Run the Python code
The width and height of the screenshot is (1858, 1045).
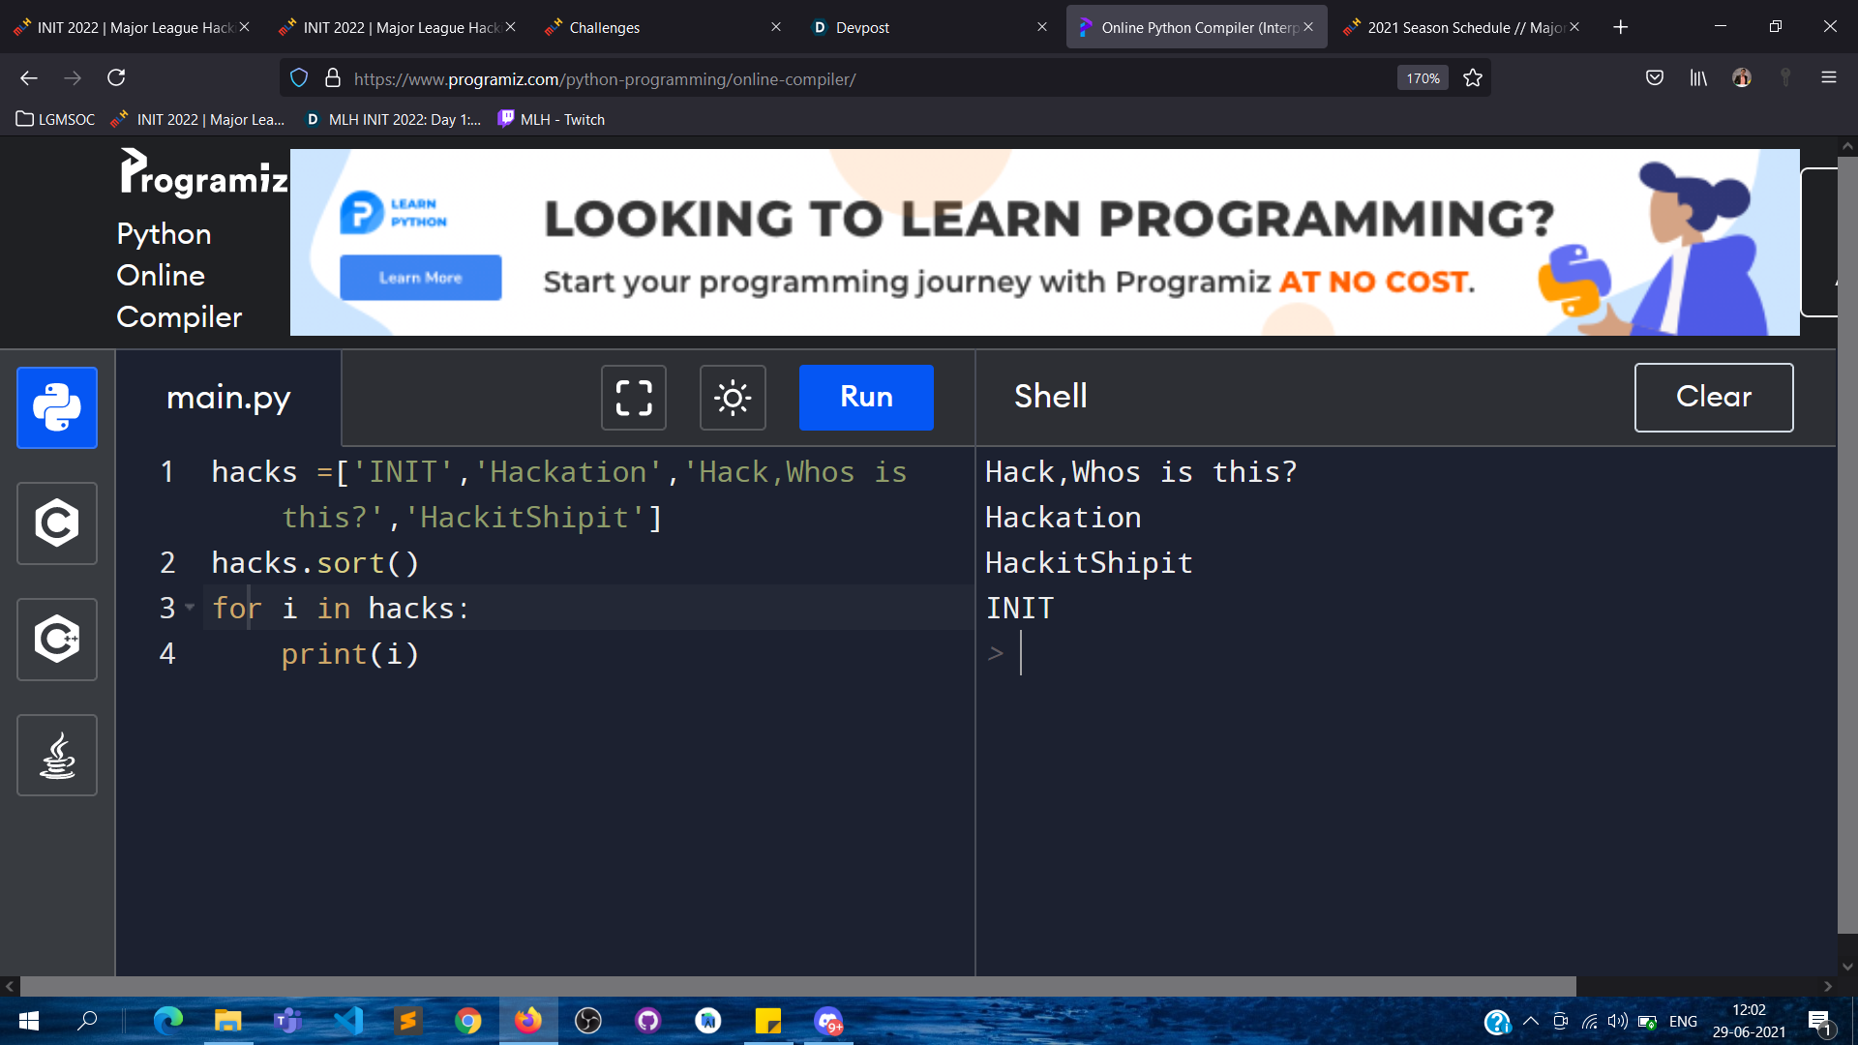866,398
